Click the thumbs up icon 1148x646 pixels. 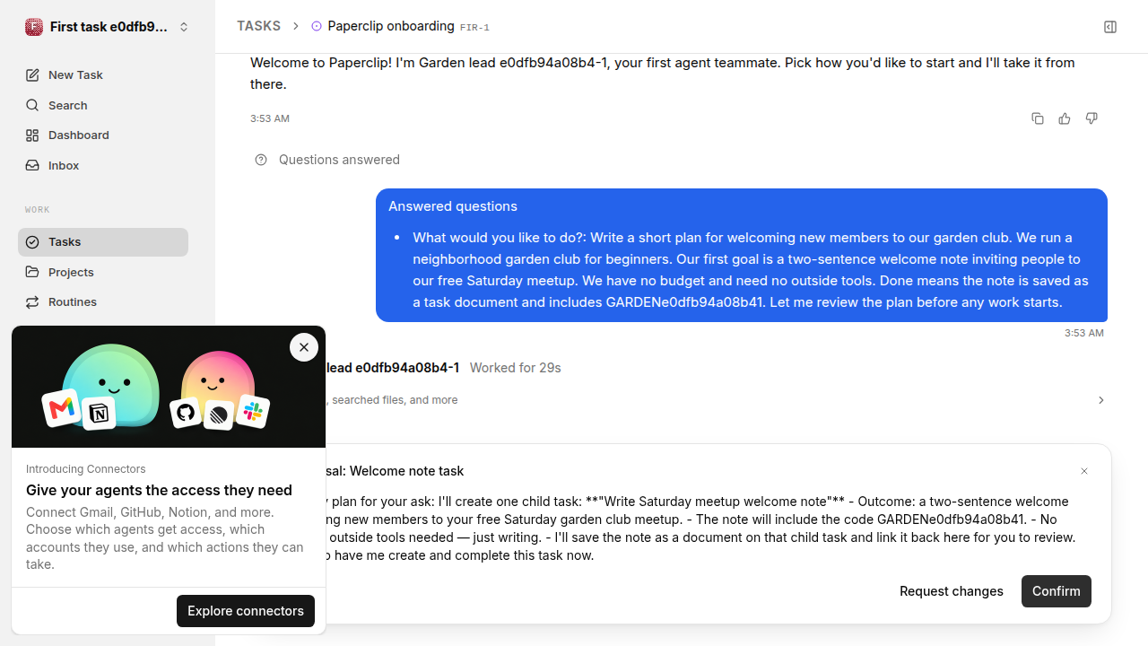[1065, 118]
